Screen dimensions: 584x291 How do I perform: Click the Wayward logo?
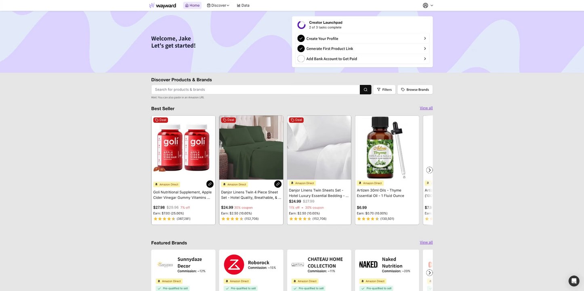coord(162,6)
